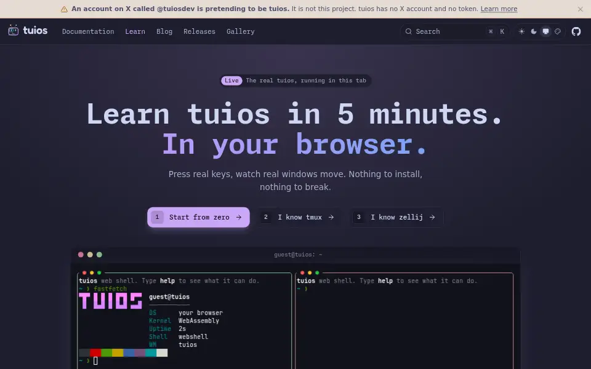Click the WebAssembly kernel value

199,321
